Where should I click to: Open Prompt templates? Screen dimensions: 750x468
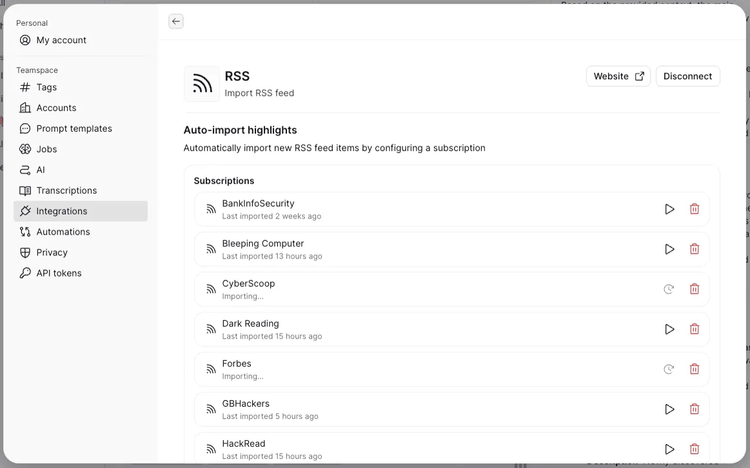point(81,128)
